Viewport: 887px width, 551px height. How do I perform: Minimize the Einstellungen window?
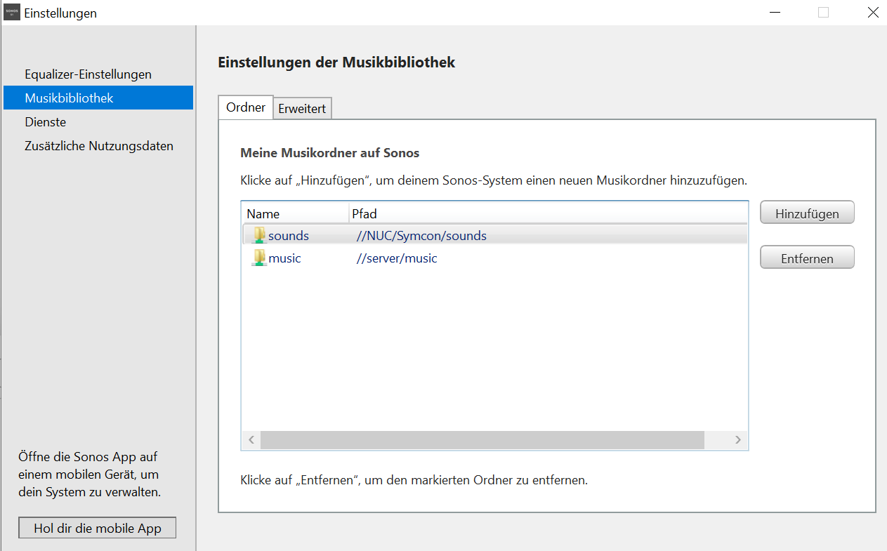click(x=775, y=13)
